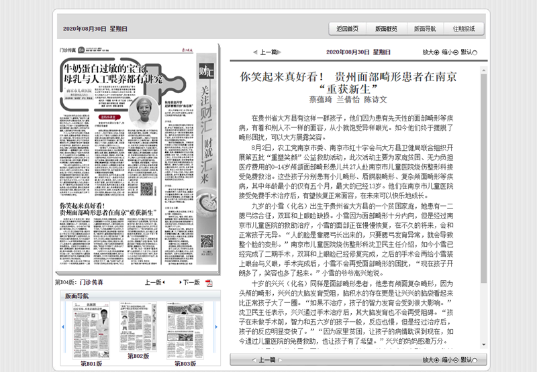537x372 pixels.
Task: Click the 第B04版: 门诊传真 page label
Action: 79,282
